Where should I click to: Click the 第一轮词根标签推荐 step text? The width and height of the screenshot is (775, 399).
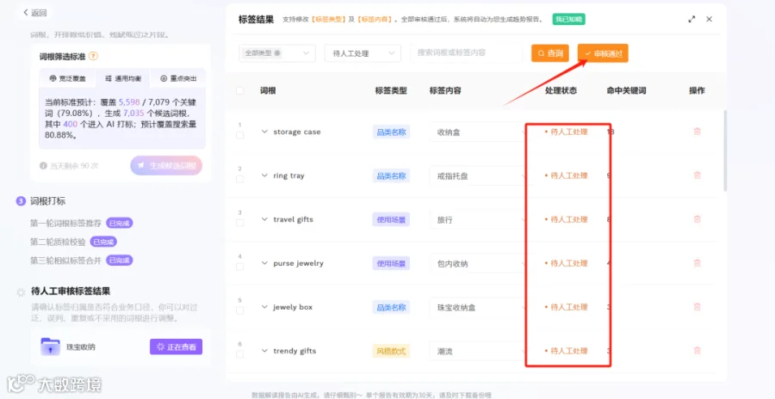pos(66,224)
